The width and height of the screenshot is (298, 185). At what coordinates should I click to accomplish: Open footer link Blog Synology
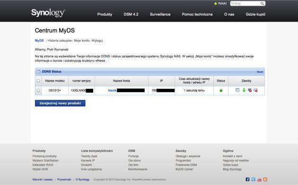232,169
